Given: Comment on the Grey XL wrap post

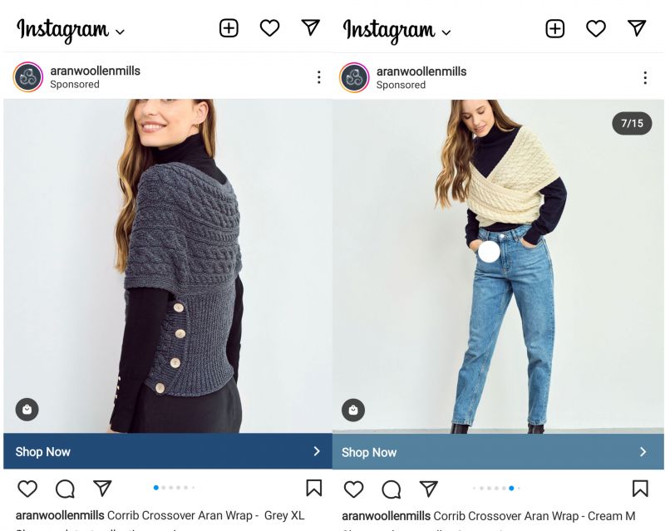Looking at the screenshot, I should pyautogui.click(x=65, y=489).
